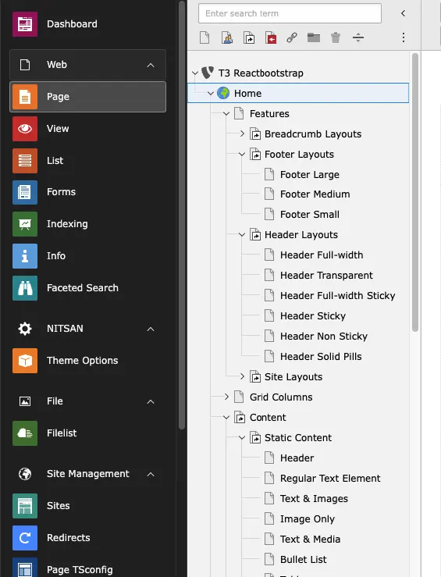Select the Theme Options box icon
Screen dimensions: 441x577
click(25, 361)
